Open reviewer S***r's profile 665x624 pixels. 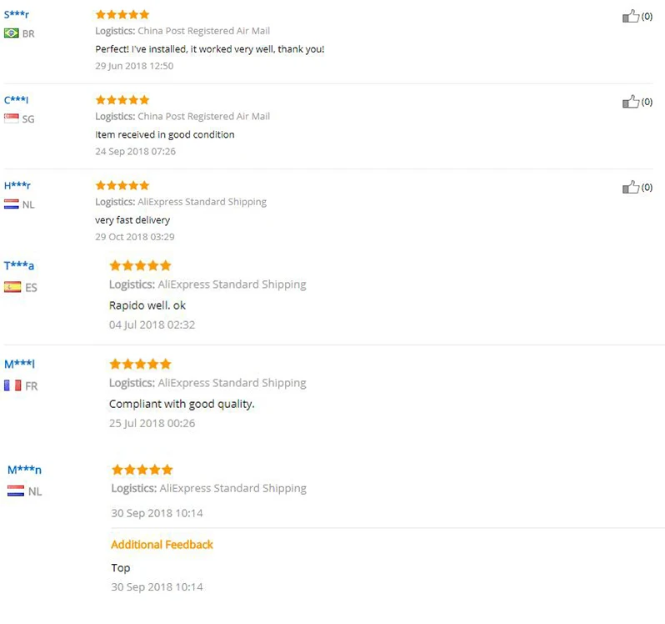click(x=17, y=14)
